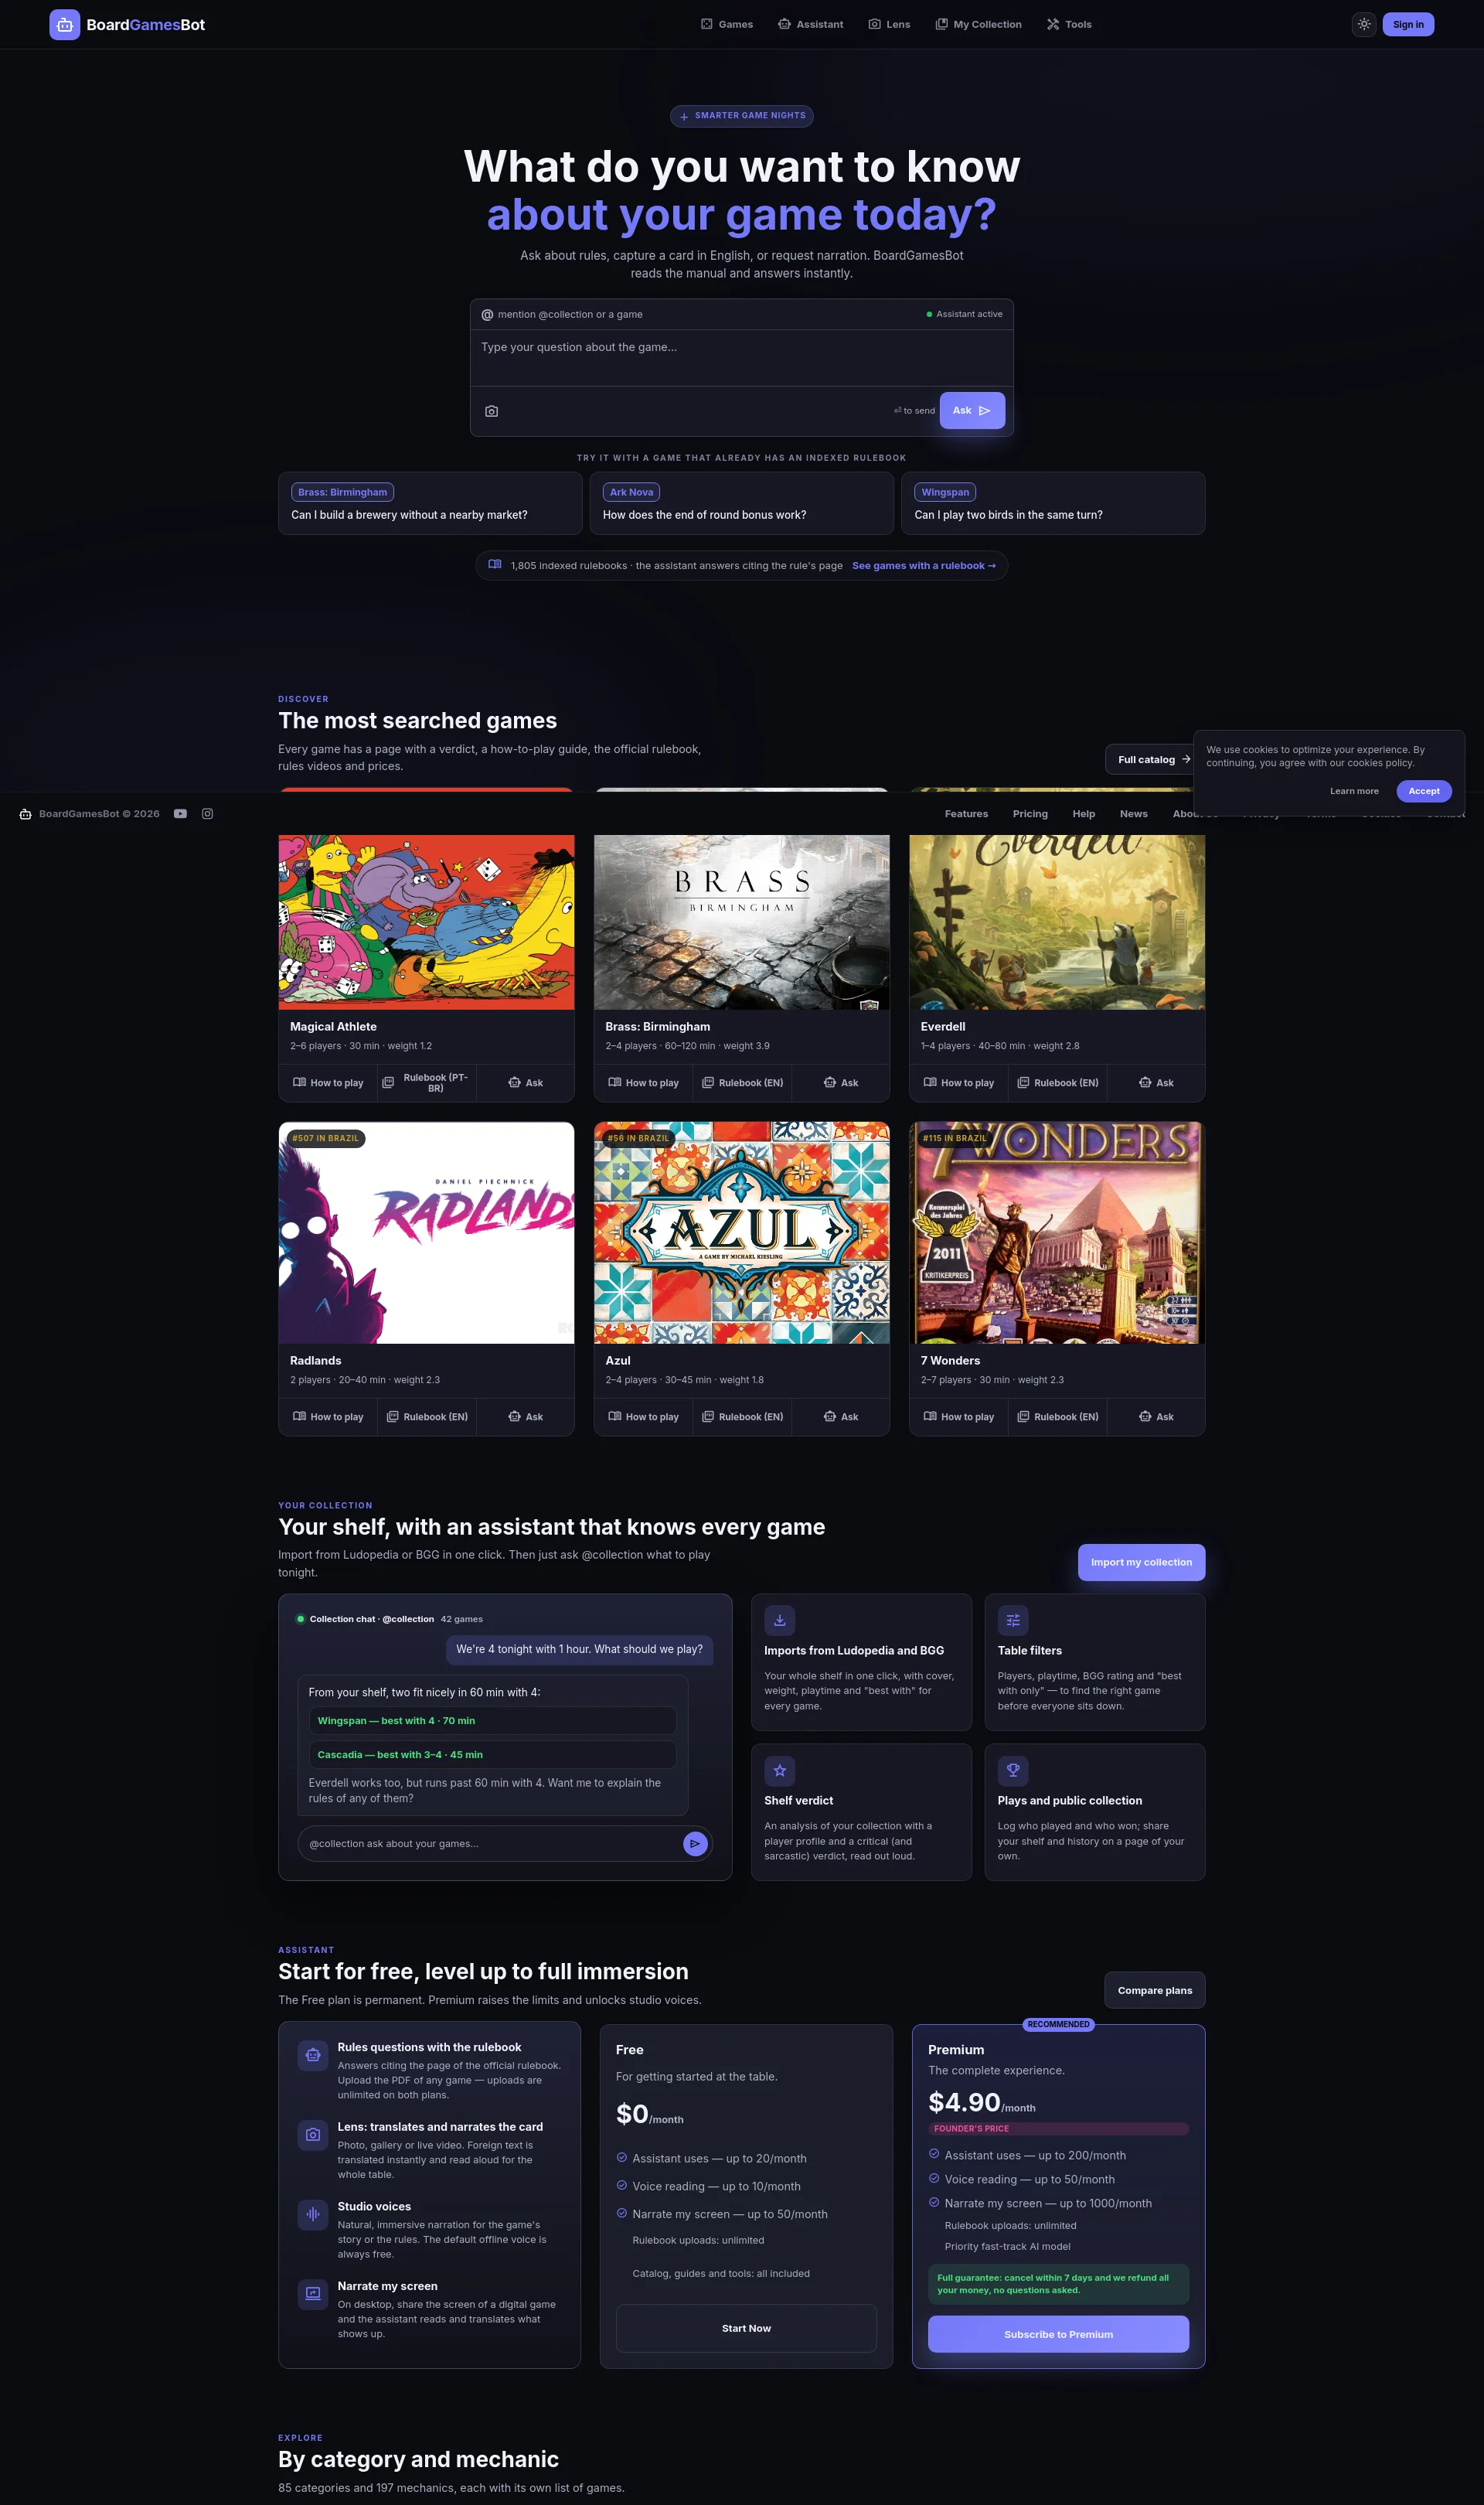This screenshot has height=2505, width=1484.
Task: Click the send arrow in collection chat
Action: coord(695,1843)
